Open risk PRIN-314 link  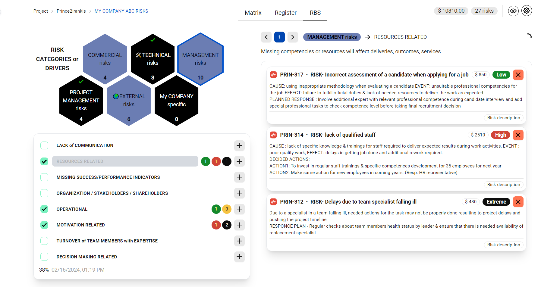(291, 135)
